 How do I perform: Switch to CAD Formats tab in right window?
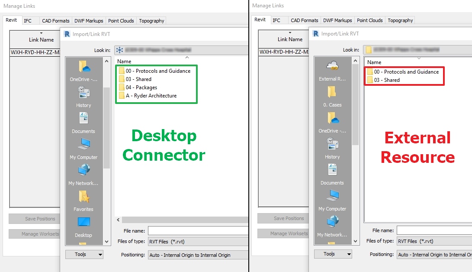tap(304, 20)
